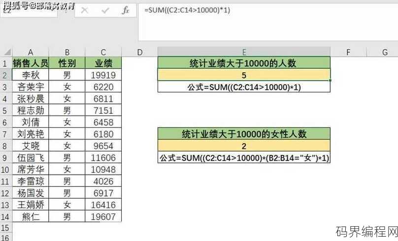Select column F header

[x=348, y=52]
